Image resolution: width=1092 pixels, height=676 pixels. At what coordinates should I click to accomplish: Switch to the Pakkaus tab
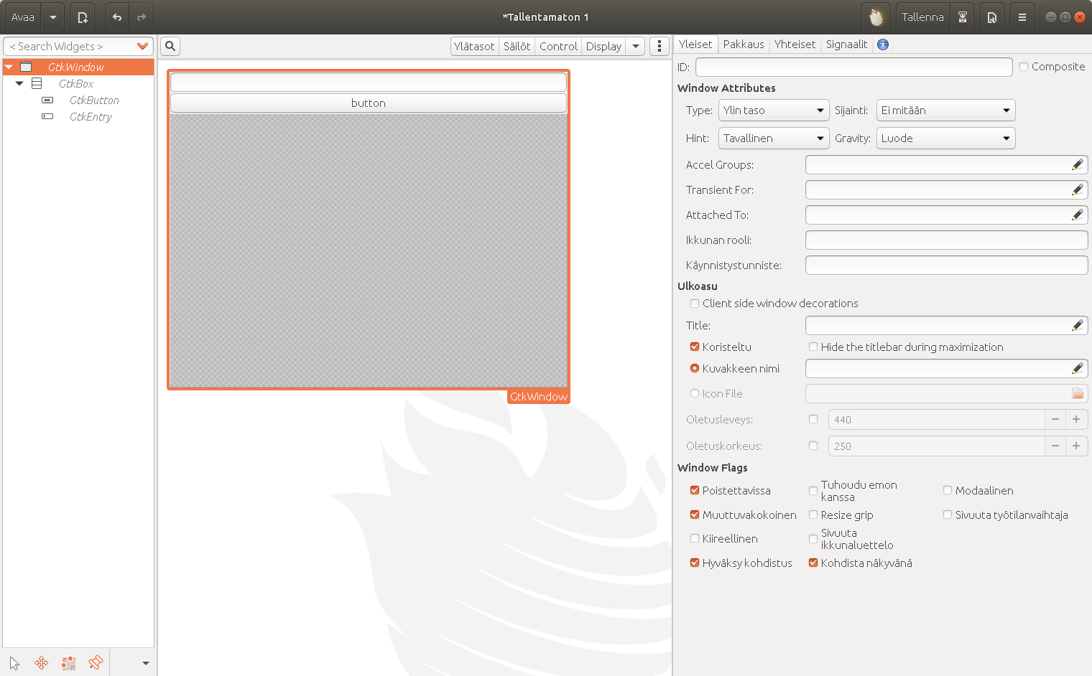pos(743,44)
